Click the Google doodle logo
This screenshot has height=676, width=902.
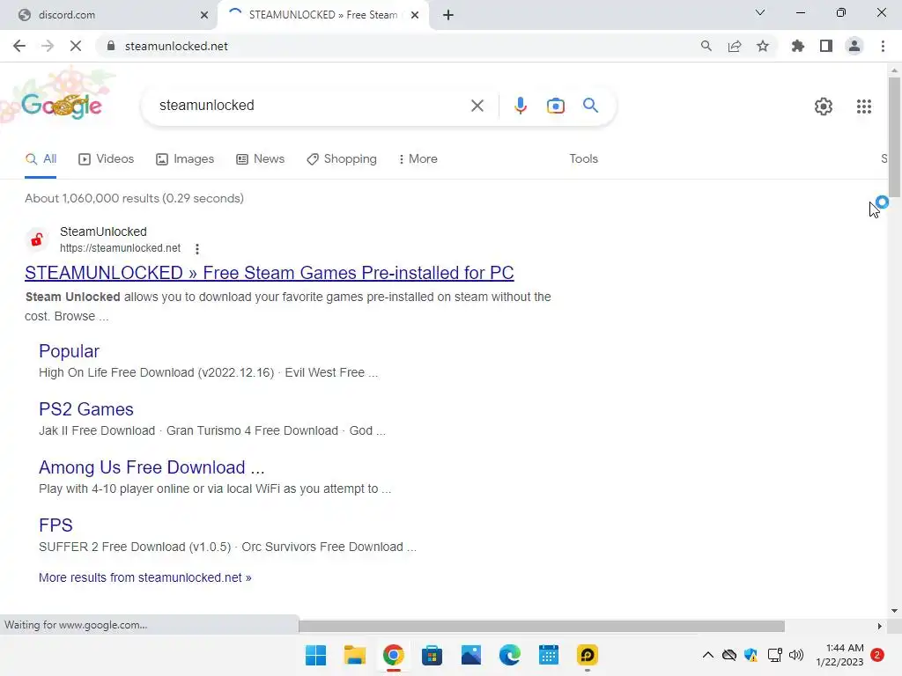[62, 104]
